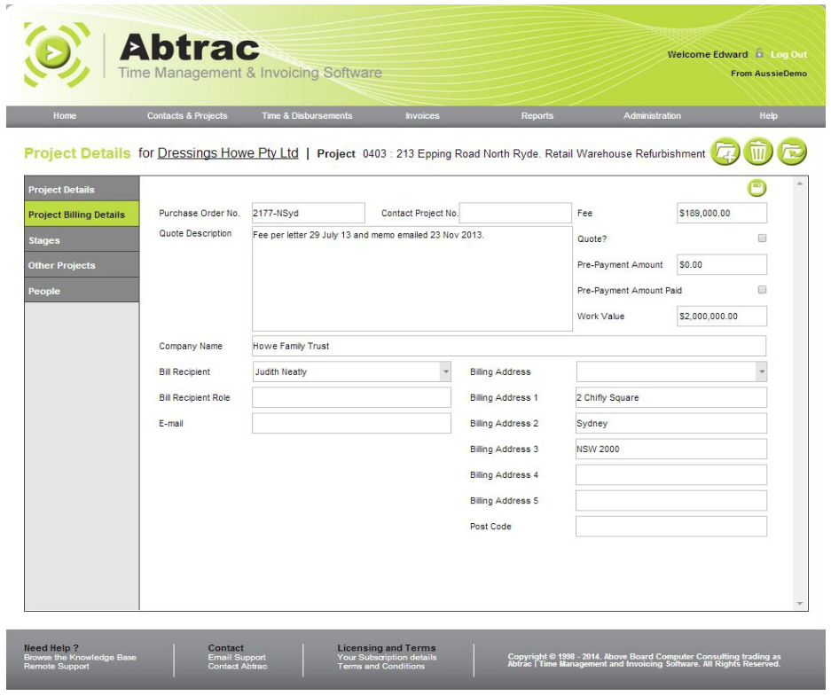Click the Work Value field
Image resolution: width=831 pixels, height=696 pixels.
[x=722, y=317]
